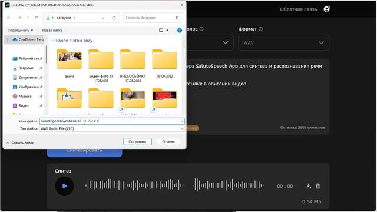Screen dimensions: 377x212
Task: Select OneDrive - Personal in the sidebar
Action: 28,39
